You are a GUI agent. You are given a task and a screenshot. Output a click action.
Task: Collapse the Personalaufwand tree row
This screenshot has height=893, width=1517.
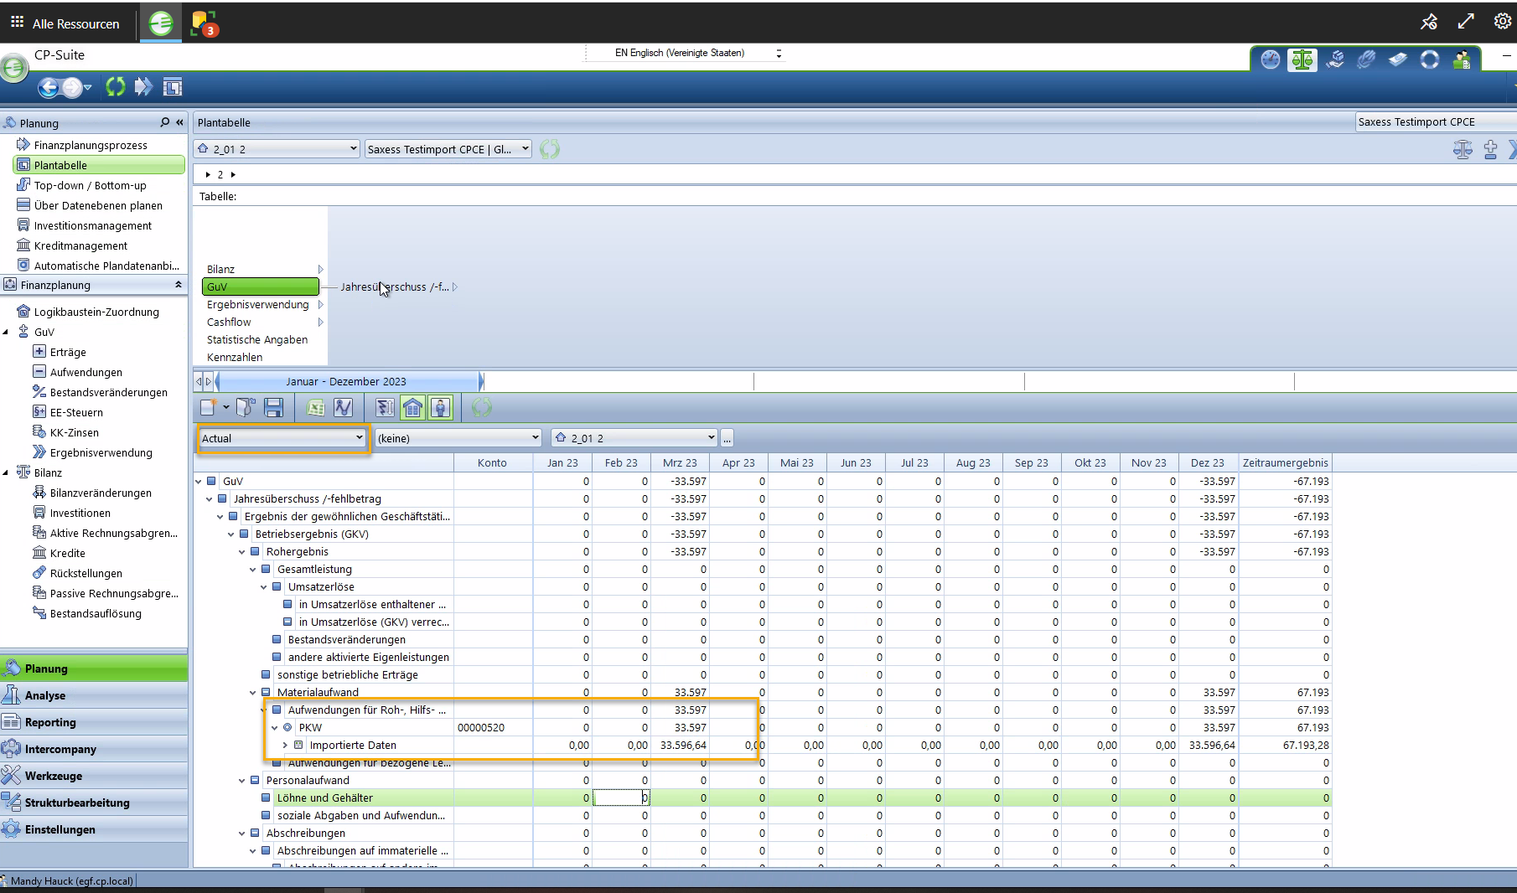(242, 781)
